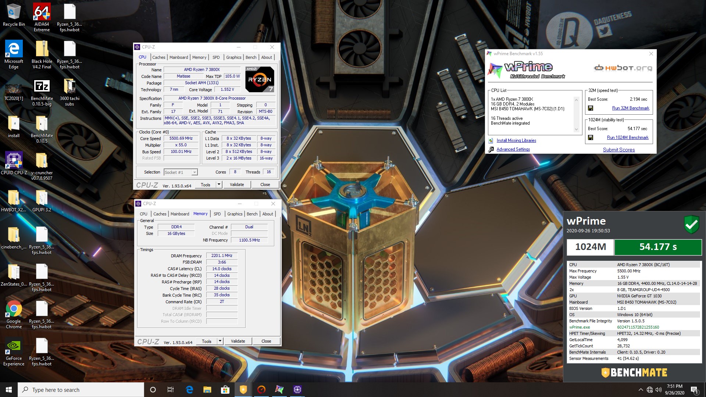Open GPUPI 3.2 folder
Screen dimensions: 706x397
pos(42,201)
